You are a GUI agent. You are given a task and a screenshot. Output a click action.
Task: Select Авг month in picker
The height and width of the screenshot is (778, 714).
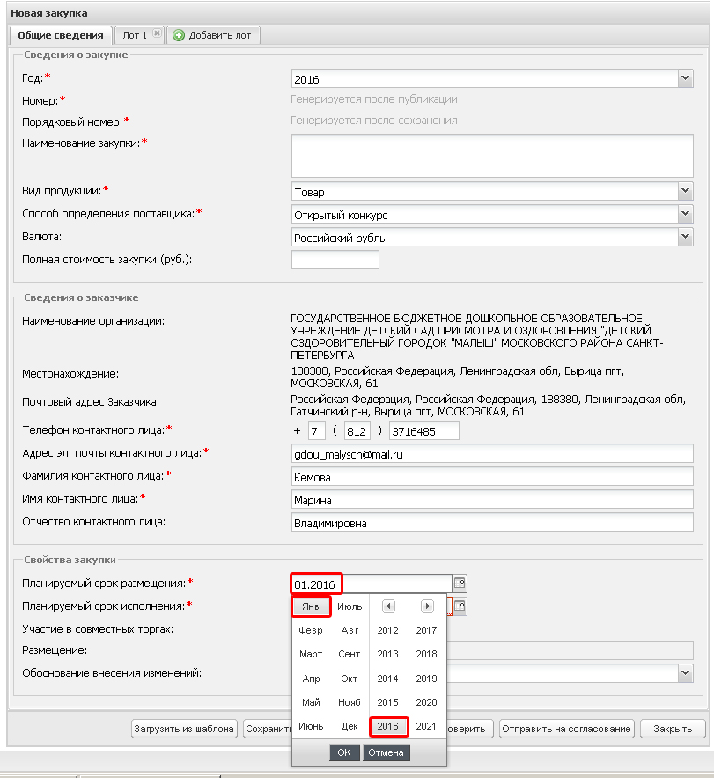(350, 630)
